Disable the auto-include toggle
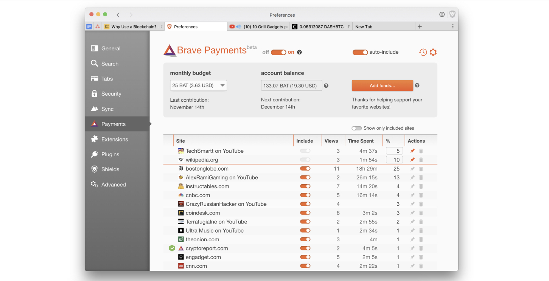549x281 pixels. (360, 52)
